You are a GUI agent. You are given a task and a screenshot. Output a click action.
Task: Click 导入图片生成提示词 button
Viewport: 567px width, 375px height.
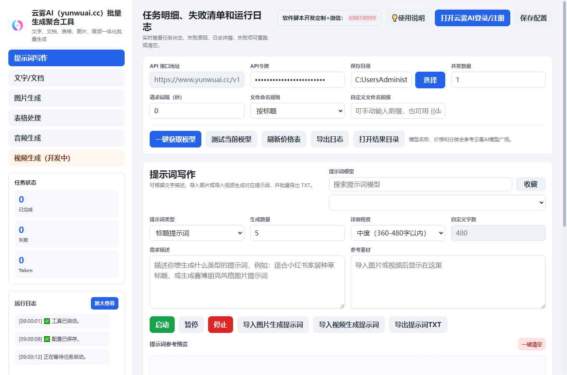pyautogui.click(x=273, y=325)
